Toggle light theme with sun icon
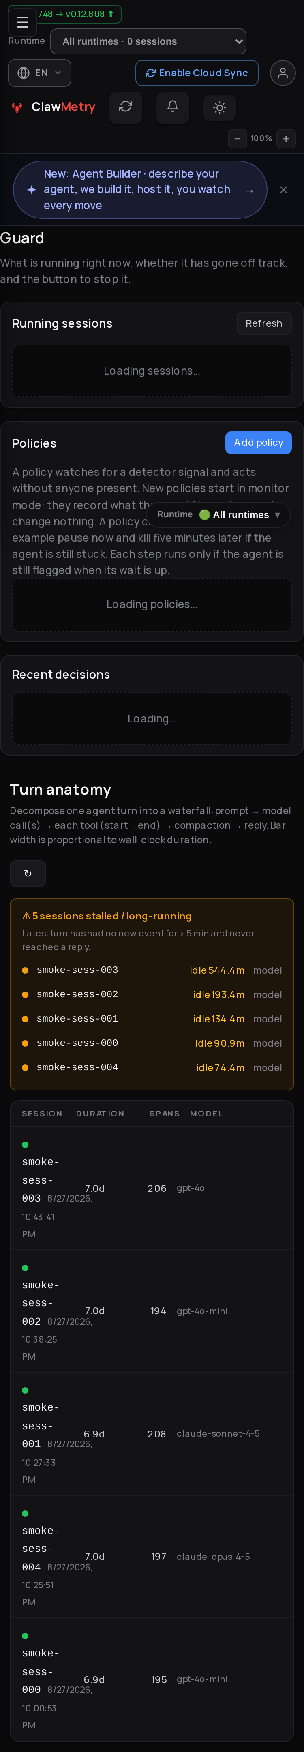The width and height of the screenshot is (304, 1752). (219, 107)
